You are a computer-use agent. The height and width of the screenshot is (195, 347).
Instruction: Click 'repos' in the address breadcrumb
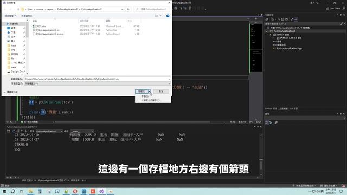tap(50, 9)
